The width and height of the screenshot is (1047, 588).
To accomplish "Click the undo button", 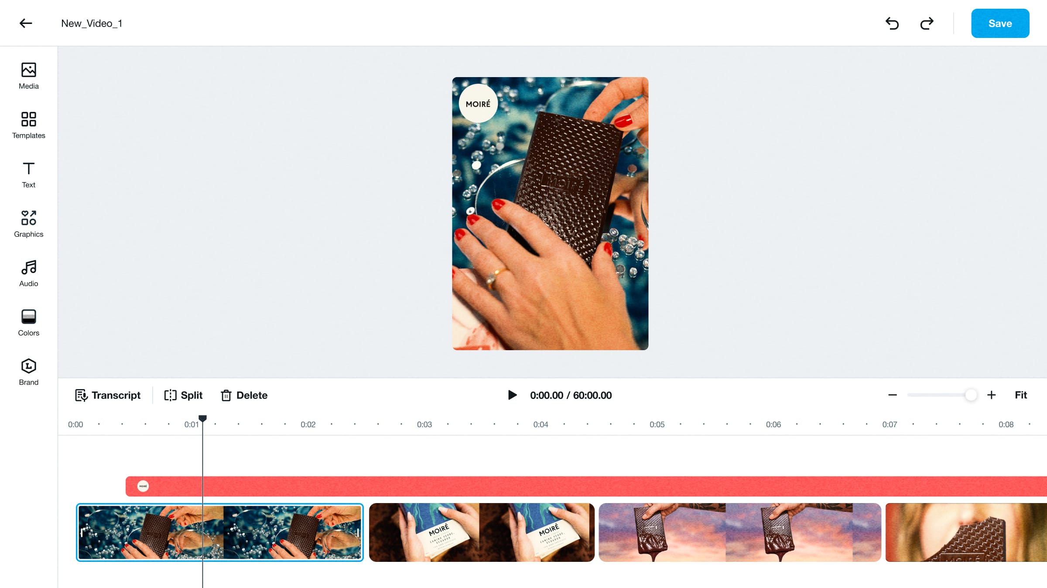I will tap(893, 23).
